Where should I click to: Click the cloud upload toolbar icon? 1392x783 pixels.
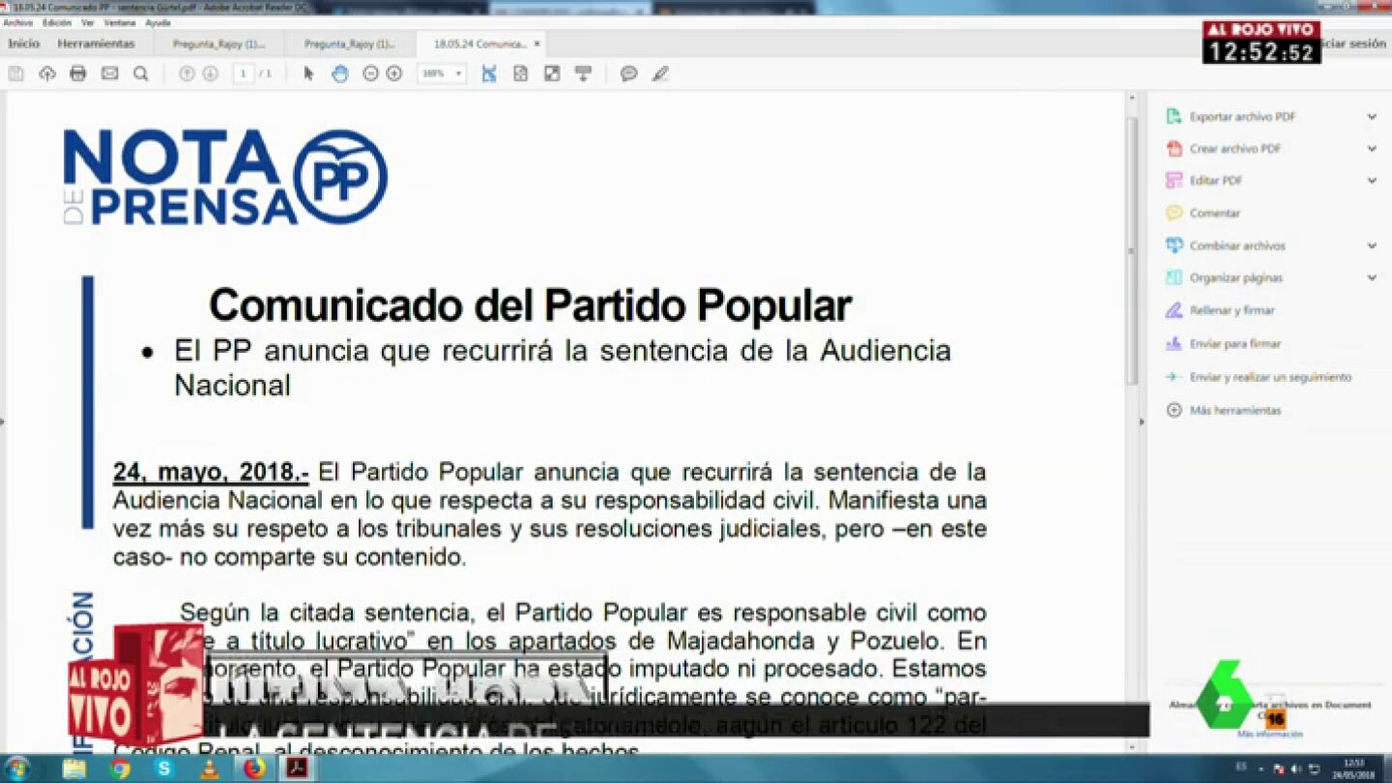(x=46, y=73)
